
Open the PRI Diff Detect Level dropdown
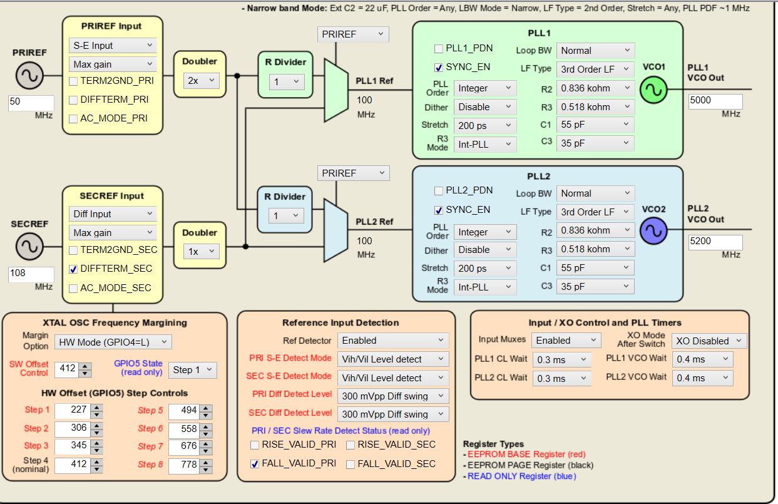point(392,396)
